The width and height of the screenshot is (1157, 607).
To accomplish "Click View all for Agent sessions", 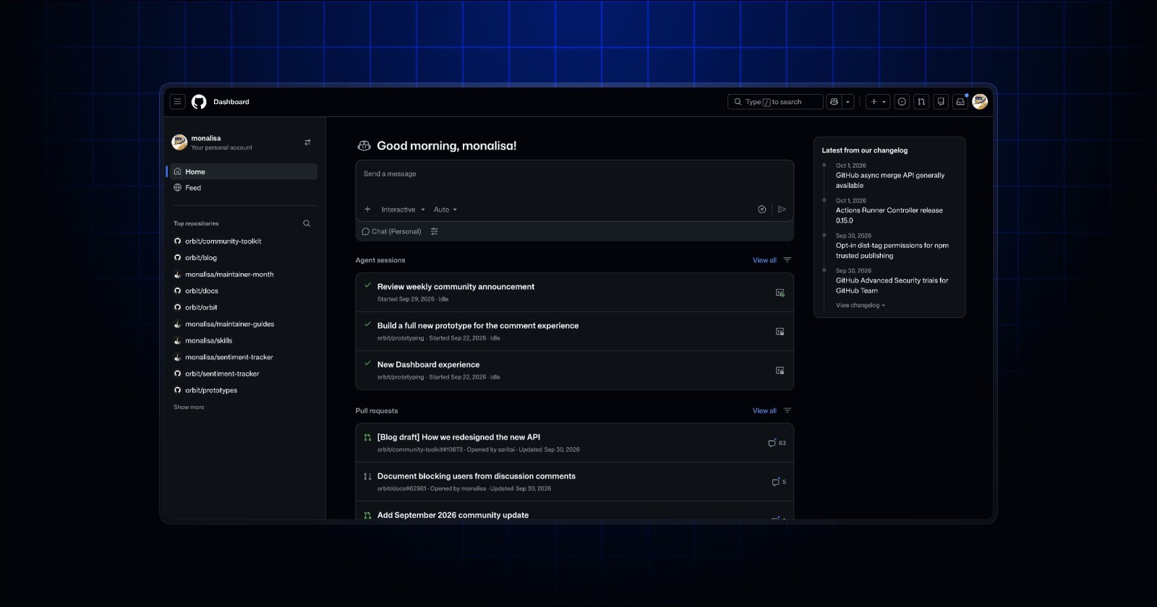I will [x=764, y=260].
